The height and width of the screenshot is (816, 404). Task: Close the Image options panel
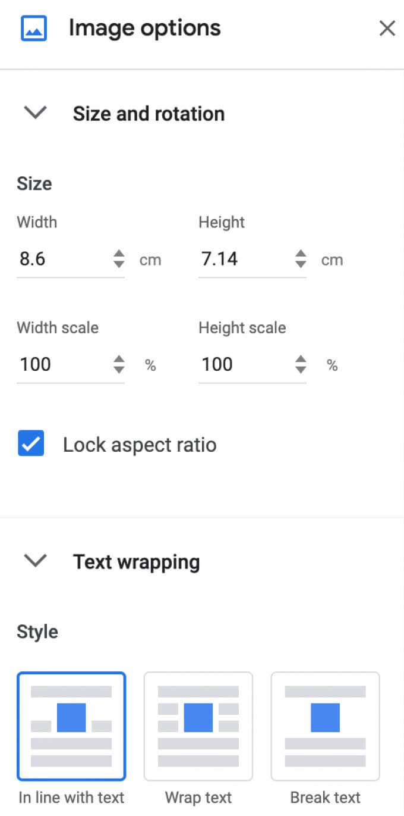tap(387, 28)
